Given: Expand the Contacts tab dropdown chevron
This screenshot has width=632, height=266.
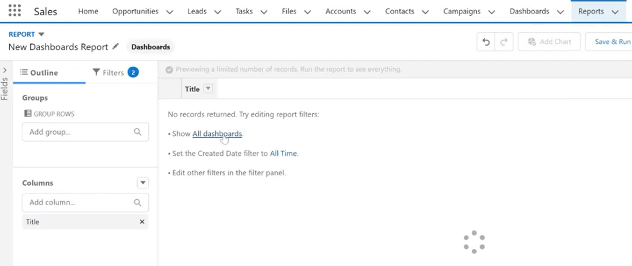Looking at the screenshot, I should 425,12.
